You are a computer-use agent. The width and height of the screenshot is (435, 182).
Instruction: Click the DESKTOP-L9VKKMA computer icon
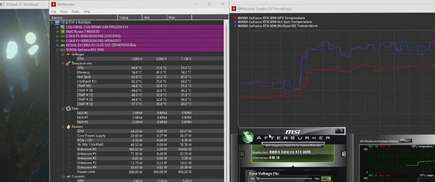point(57,22)
